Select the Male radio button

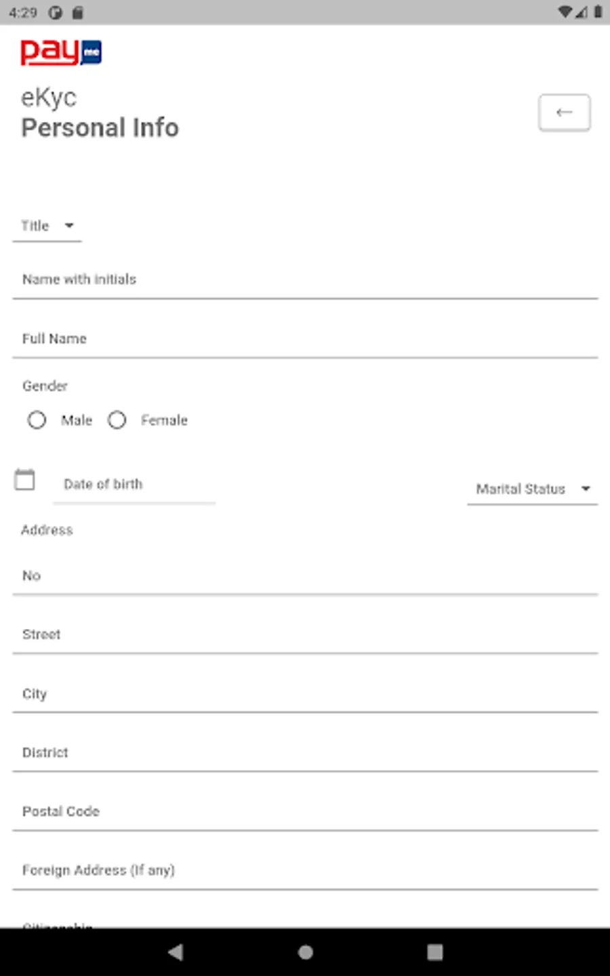[x=37, y=420]
